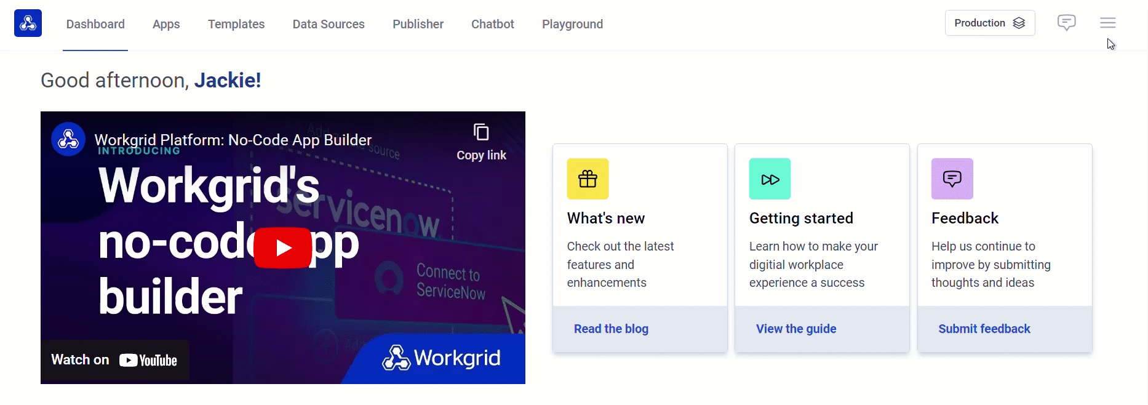Switch to the Apps tab
This screenshot has height=405, width=1148.
click(166, 24)
